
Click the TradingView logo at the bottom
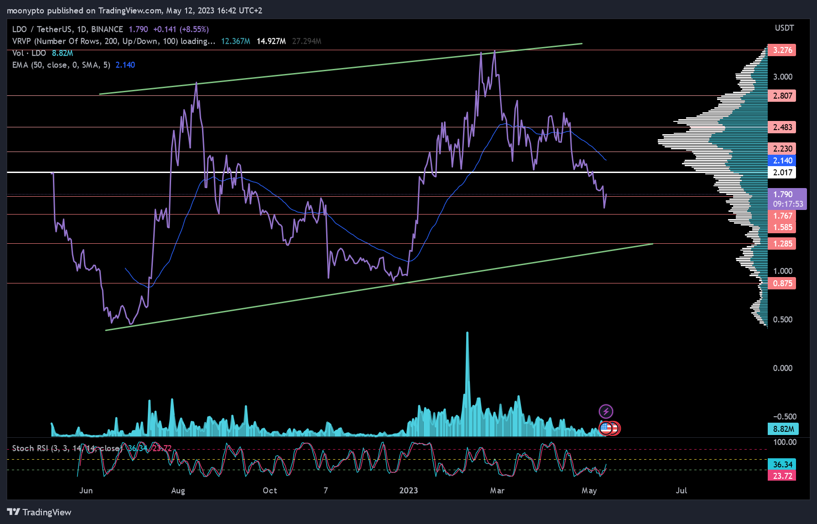pyautogui.click(x=39, y=512)
